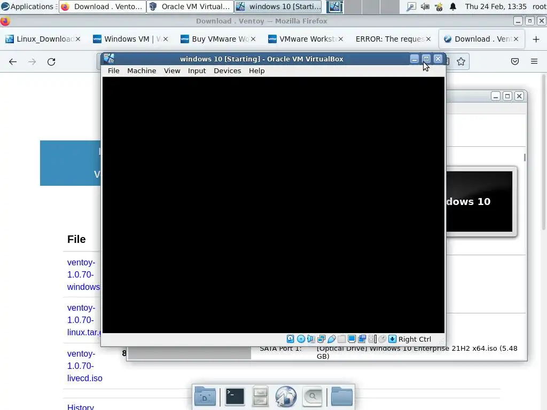Open the Applications menu

pos(28,6)
